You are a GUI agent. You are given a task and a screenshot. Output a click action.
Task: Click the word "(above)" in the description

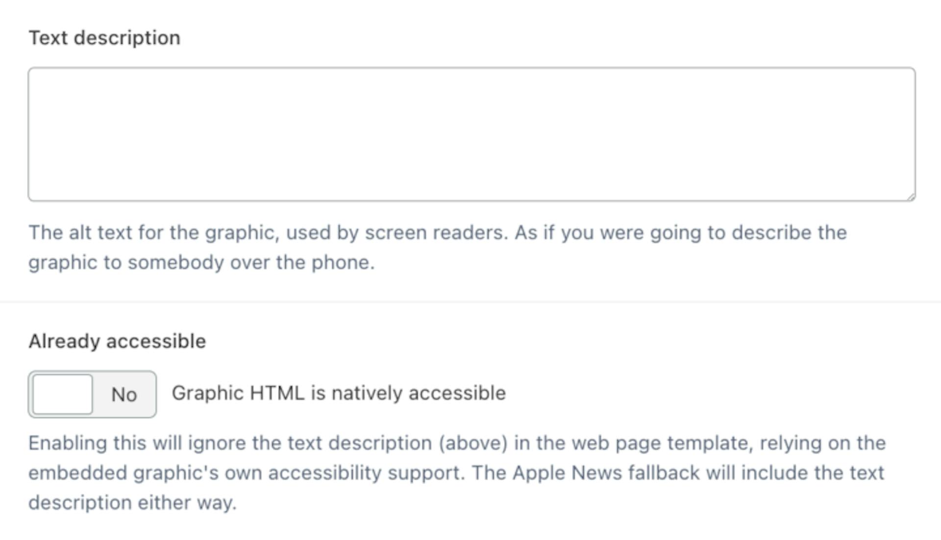point(472,443)
